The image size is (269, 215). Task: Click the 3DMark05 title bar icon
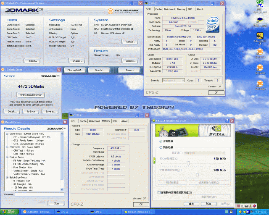(3, 3)
